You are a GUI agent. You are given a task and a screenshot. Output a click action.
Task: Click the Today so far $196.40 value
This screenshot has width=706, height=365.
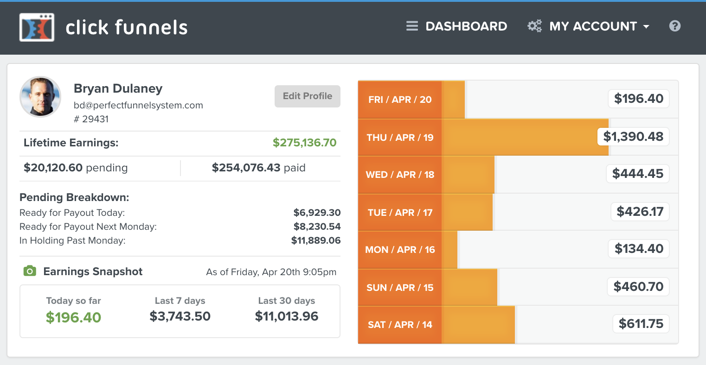[x=73, y=317]
